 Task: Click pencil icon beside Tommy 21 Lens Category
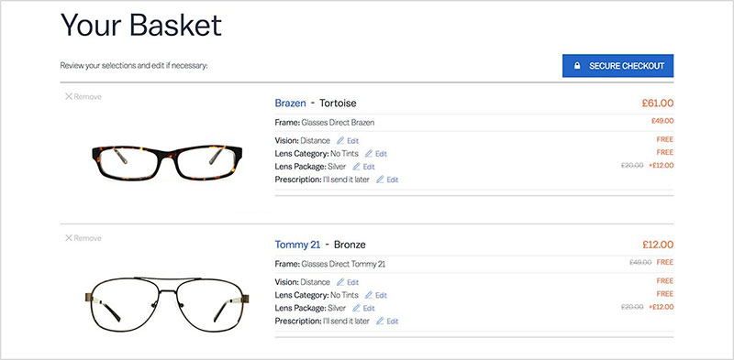pos(369,295)
